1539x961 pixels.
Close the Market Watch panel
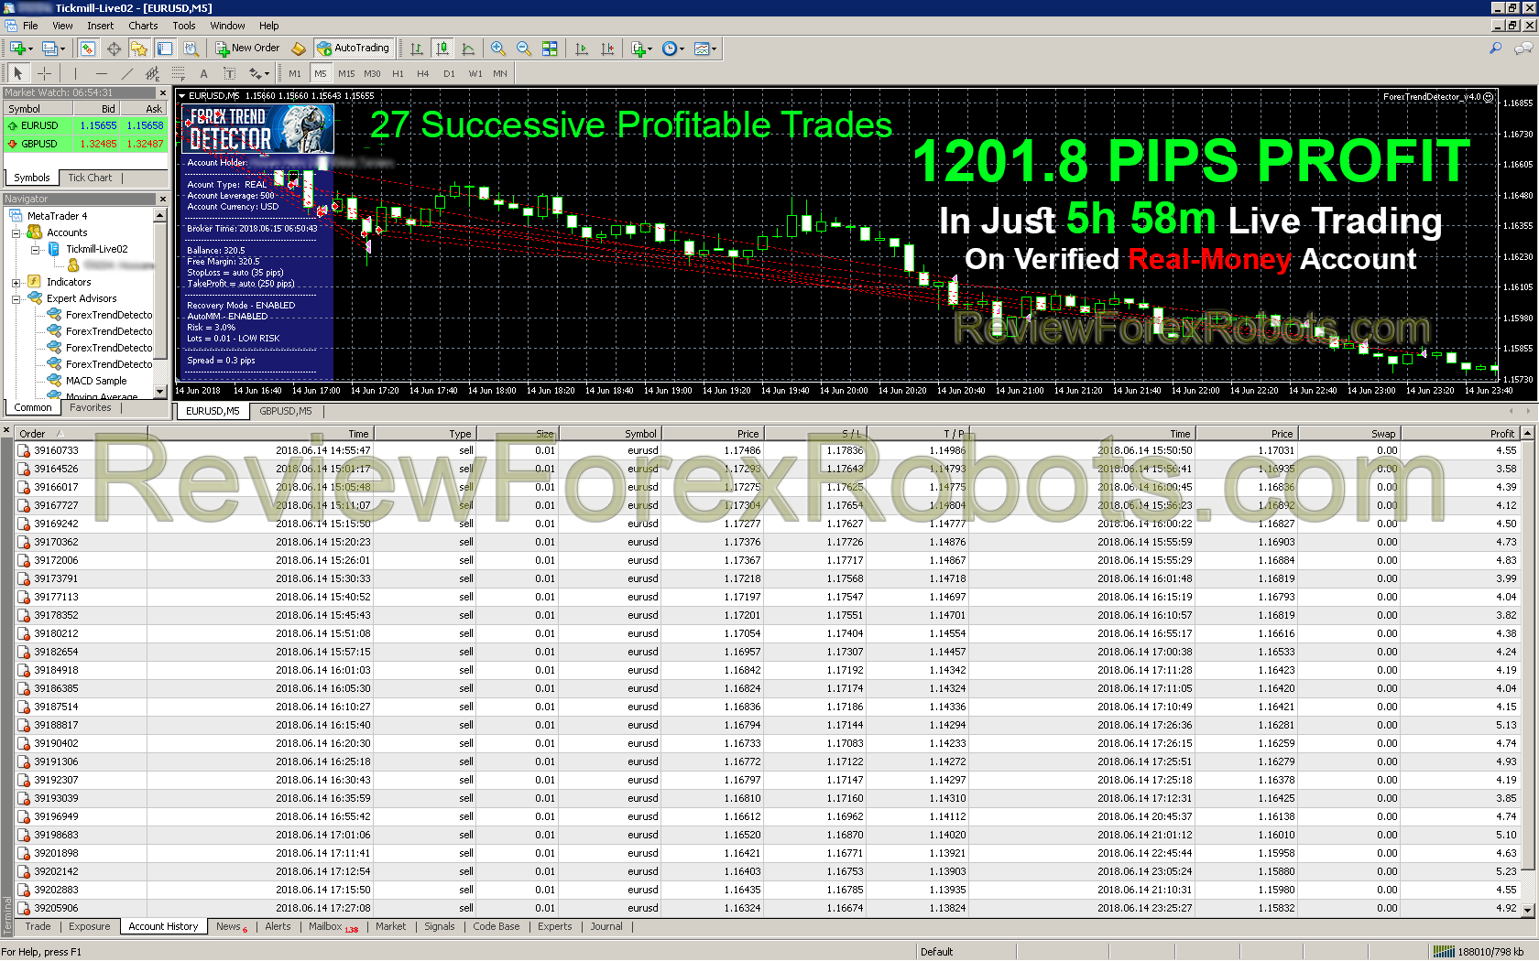pyautogui.click(x=163, y=93)
